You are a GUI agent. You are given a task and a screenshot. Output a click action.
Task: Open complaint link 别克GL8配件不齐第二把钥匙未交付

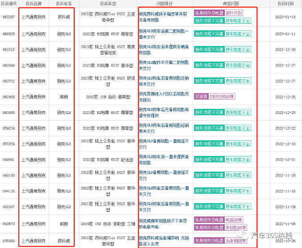[x=164, y=66]
